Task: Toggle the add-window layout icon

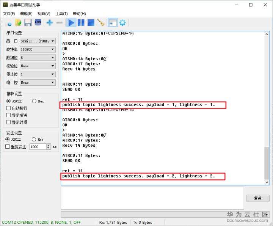Action: pyautogui.click(x=113, y=23)
